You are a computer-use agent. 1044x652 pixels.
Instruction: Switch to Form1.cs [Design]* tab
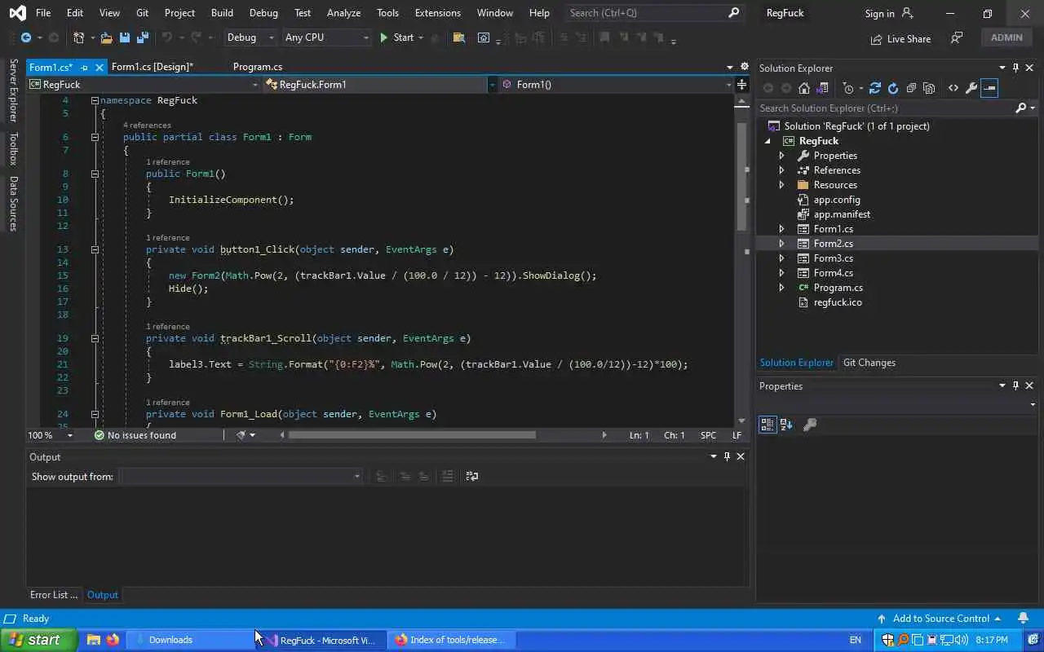point(153,67)
